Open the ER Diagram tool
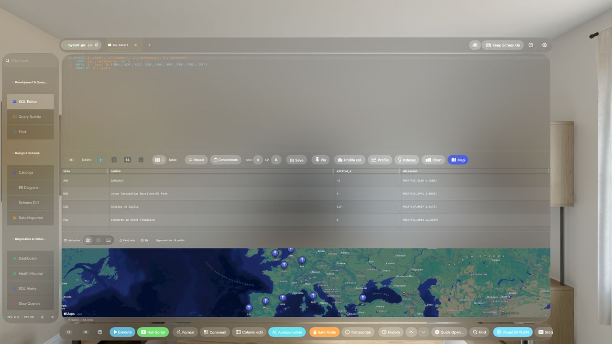 (x=31, y=188)
